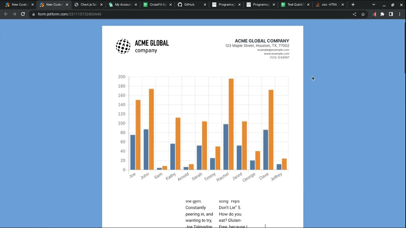
Task: Reload the page with the refresh icon
Action: [x=23, y=14]
